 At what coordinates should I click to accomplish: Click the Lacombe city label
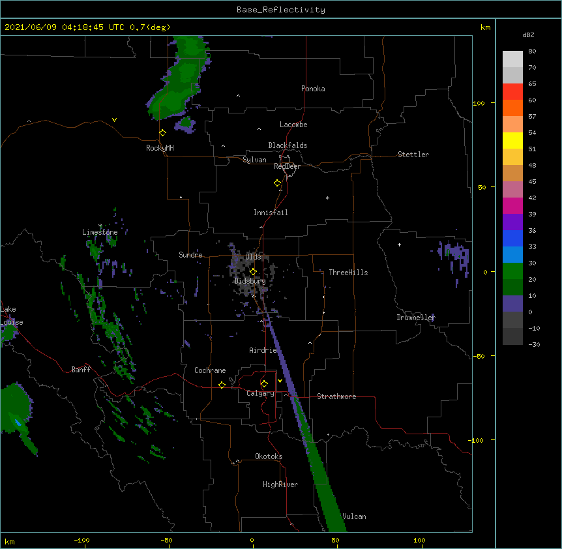pyautogui.click(x=293, y=125)
